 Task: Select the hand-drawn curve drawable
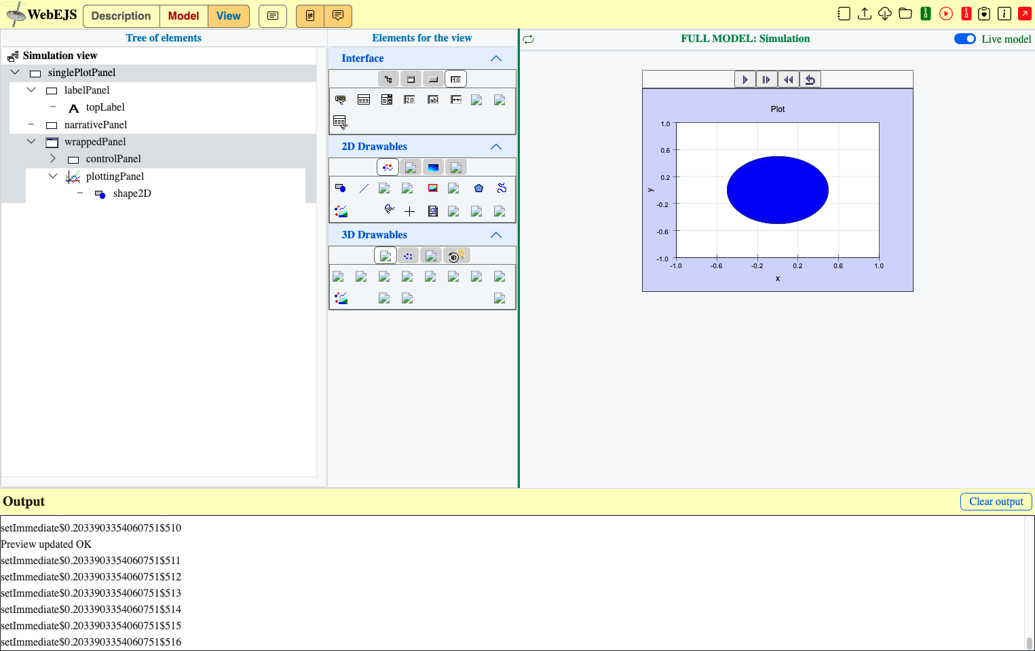point(388,209)
